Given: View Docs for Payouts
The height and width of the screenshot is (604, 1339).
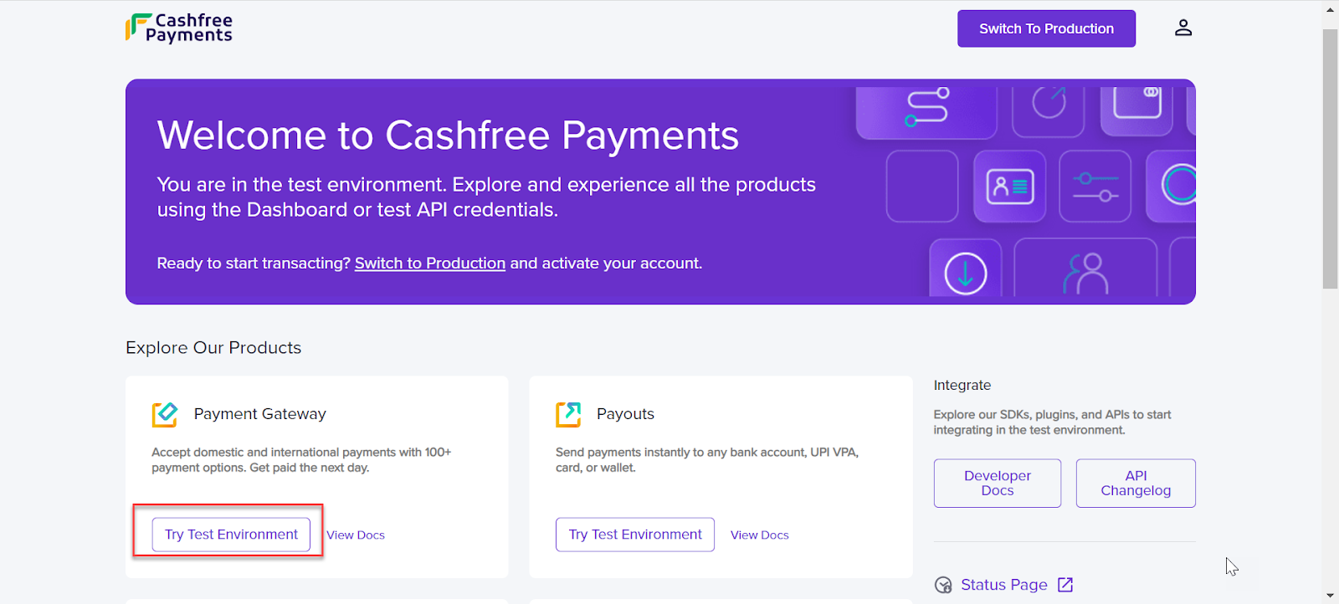Looking at the screenshot, I should [760, 535].
